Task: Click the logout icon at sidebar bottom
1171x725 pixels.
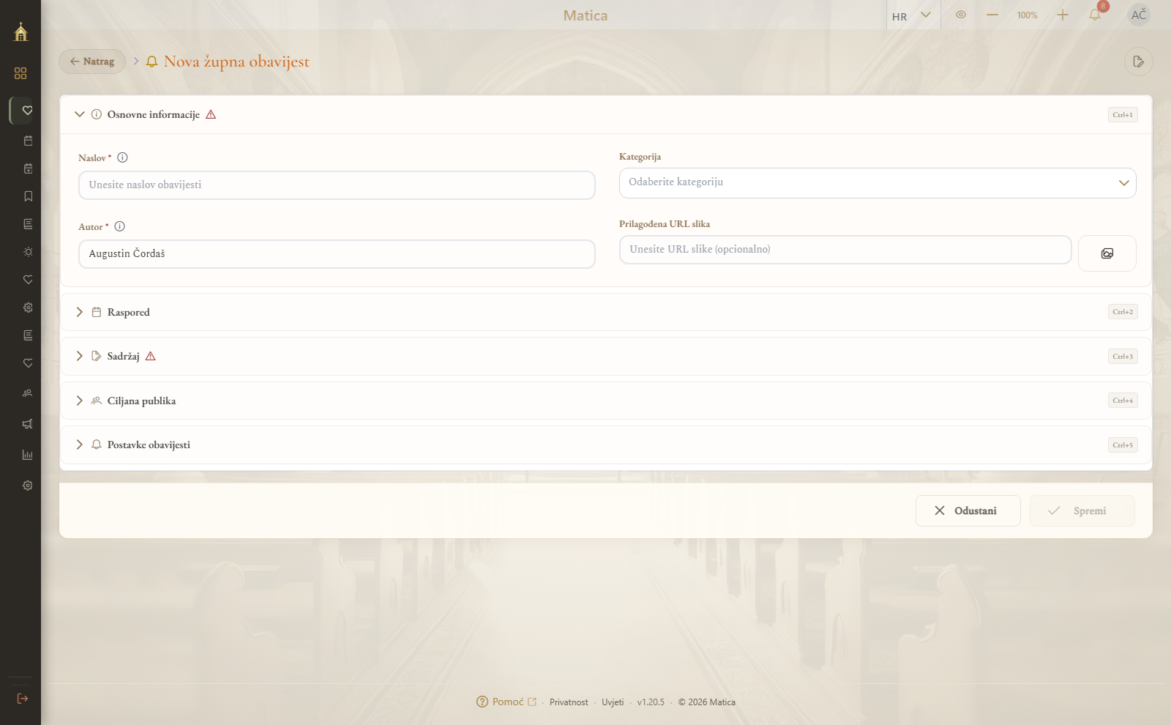Action: pos(23,699)
